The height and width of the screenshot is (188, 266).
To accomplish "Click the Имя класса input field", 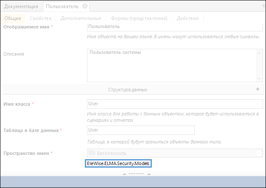I will click(x=175, y=104).
